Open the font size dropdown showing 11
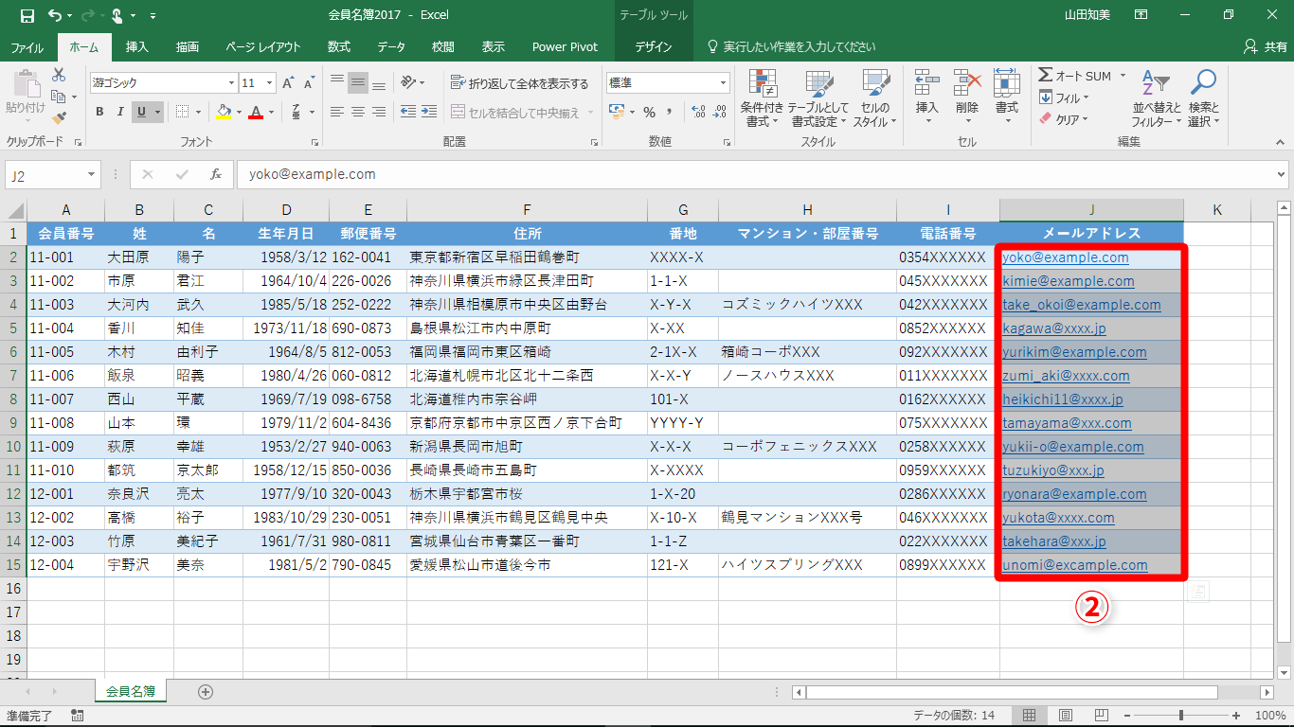The width and height of the screenshot is (1294, 727). [269, 83]
